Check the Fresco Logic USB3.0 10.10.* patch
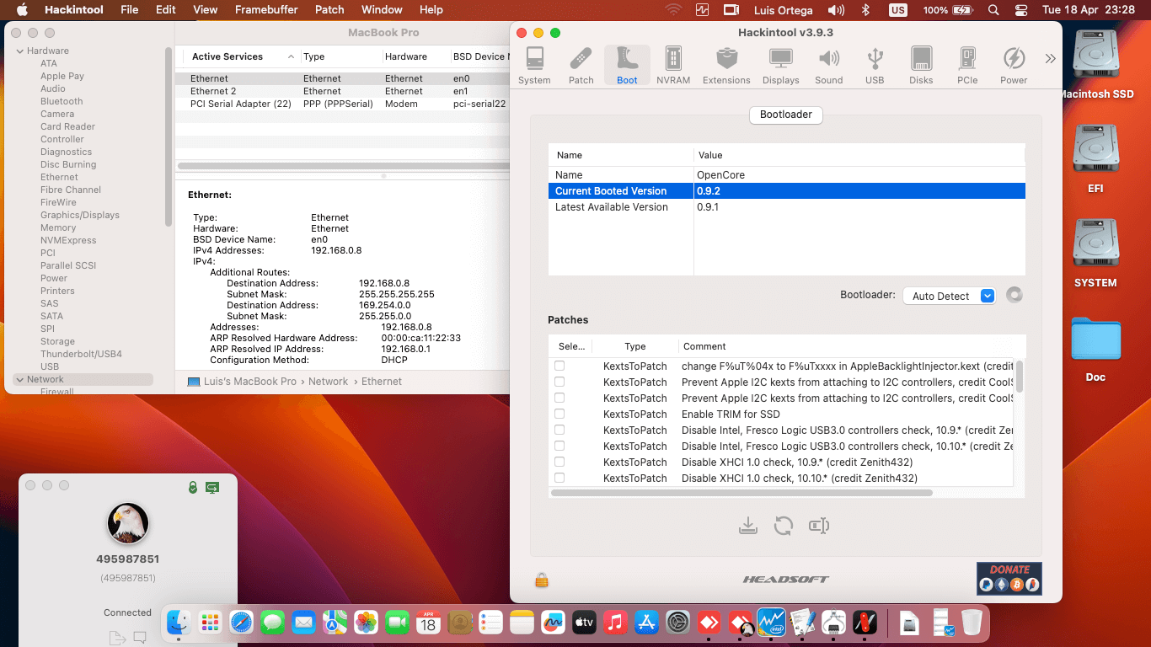 (559, 446)
